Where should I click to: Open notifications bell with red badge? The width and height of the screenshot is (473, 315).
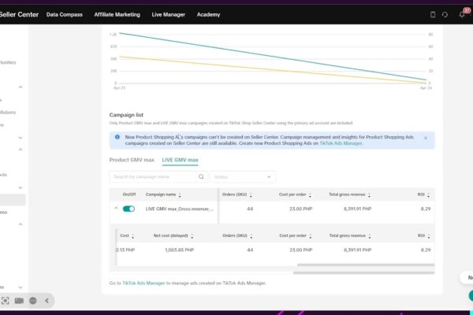[463, 14]
